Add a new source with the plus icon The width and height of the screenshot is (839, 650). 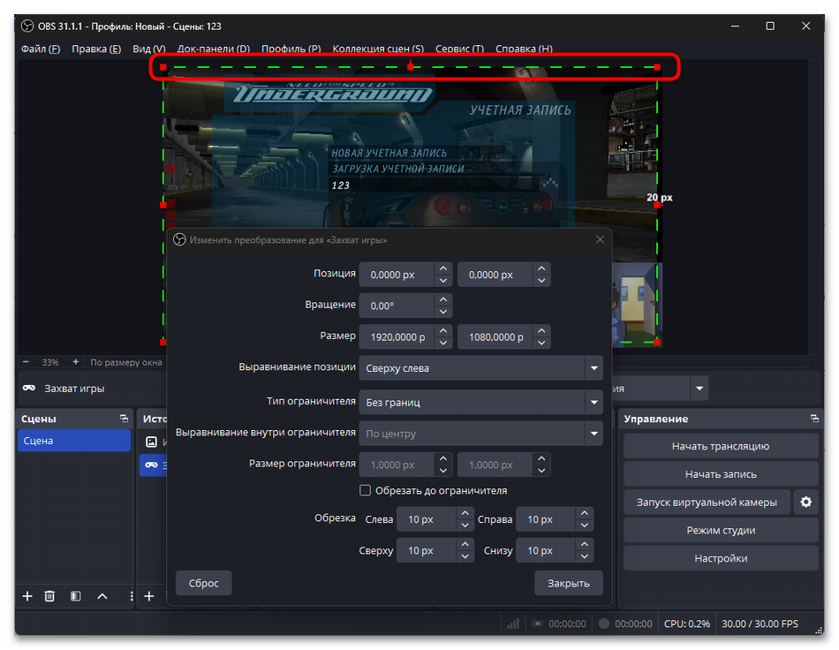[x=149, y=596]
